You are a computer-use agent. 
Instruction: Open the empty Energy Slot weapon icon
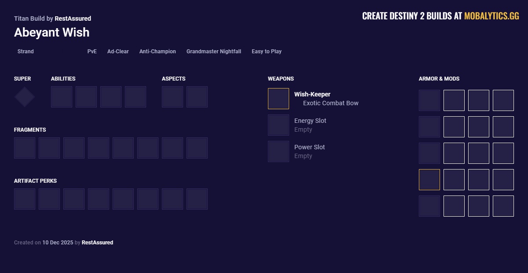point(278,125)
